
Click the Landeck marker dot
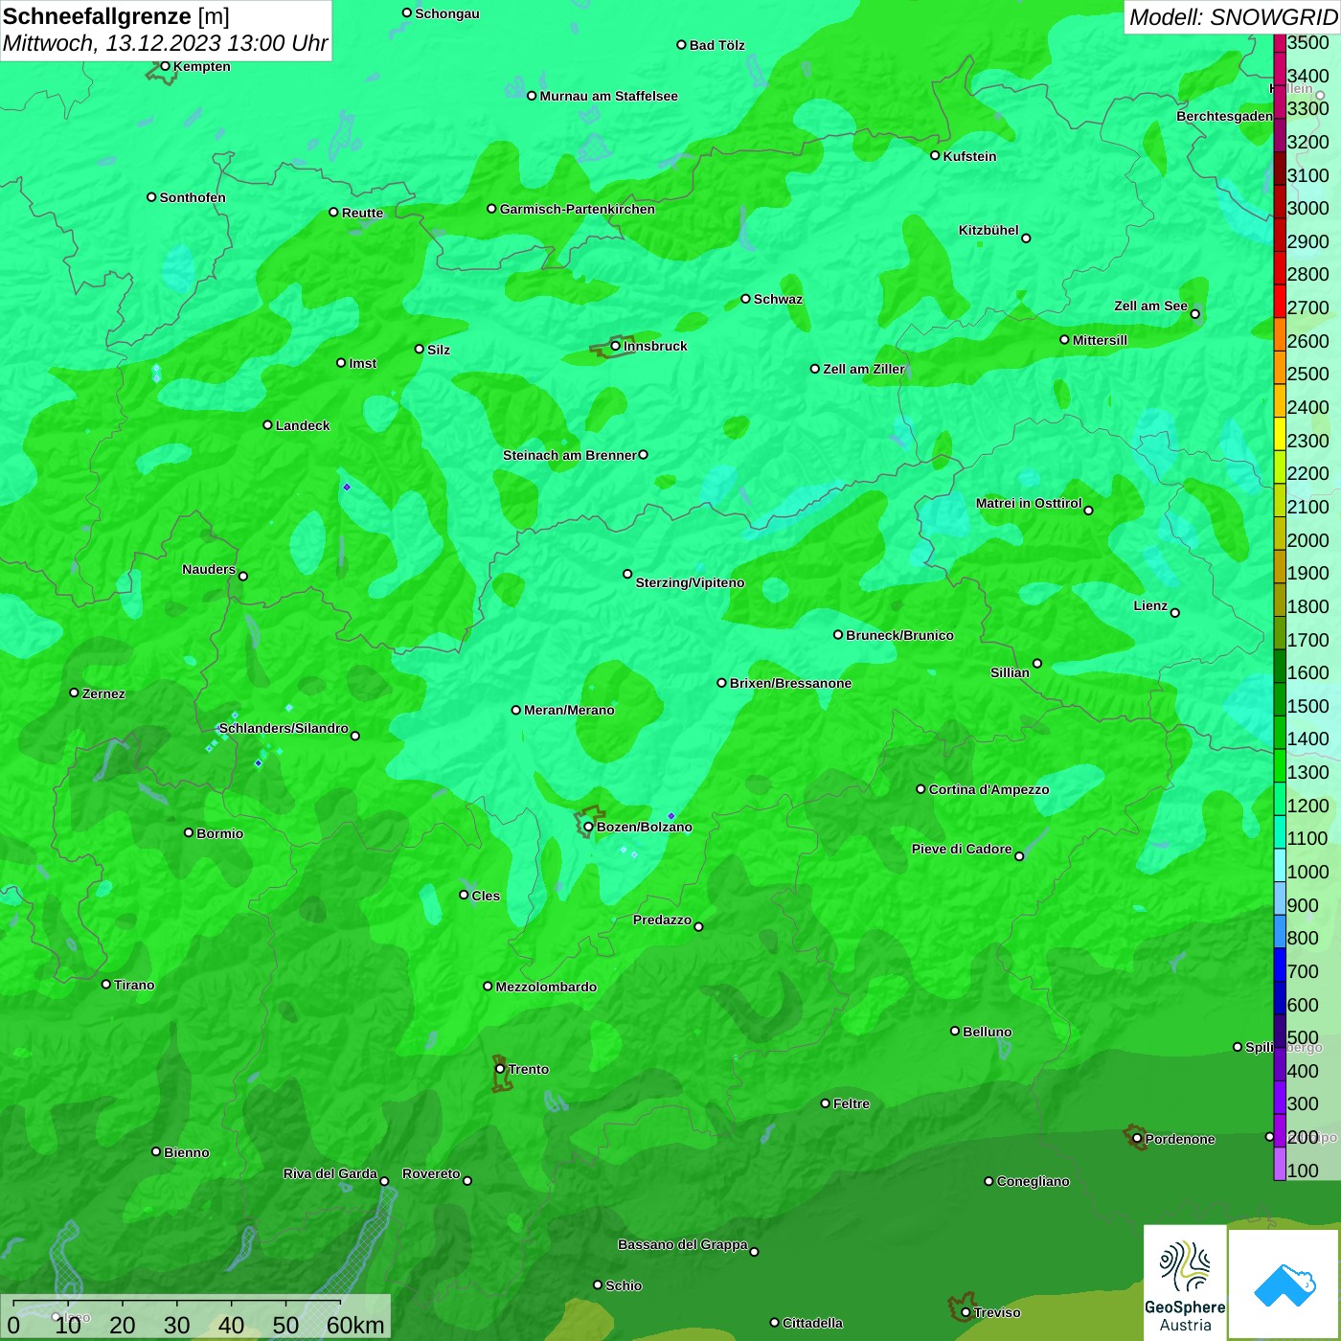tap(267, 424)
